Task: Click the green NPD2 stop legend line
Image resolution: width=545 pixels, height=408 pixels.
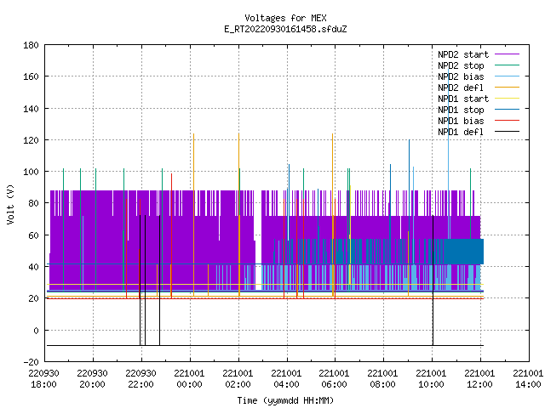Action: [508, 65]
